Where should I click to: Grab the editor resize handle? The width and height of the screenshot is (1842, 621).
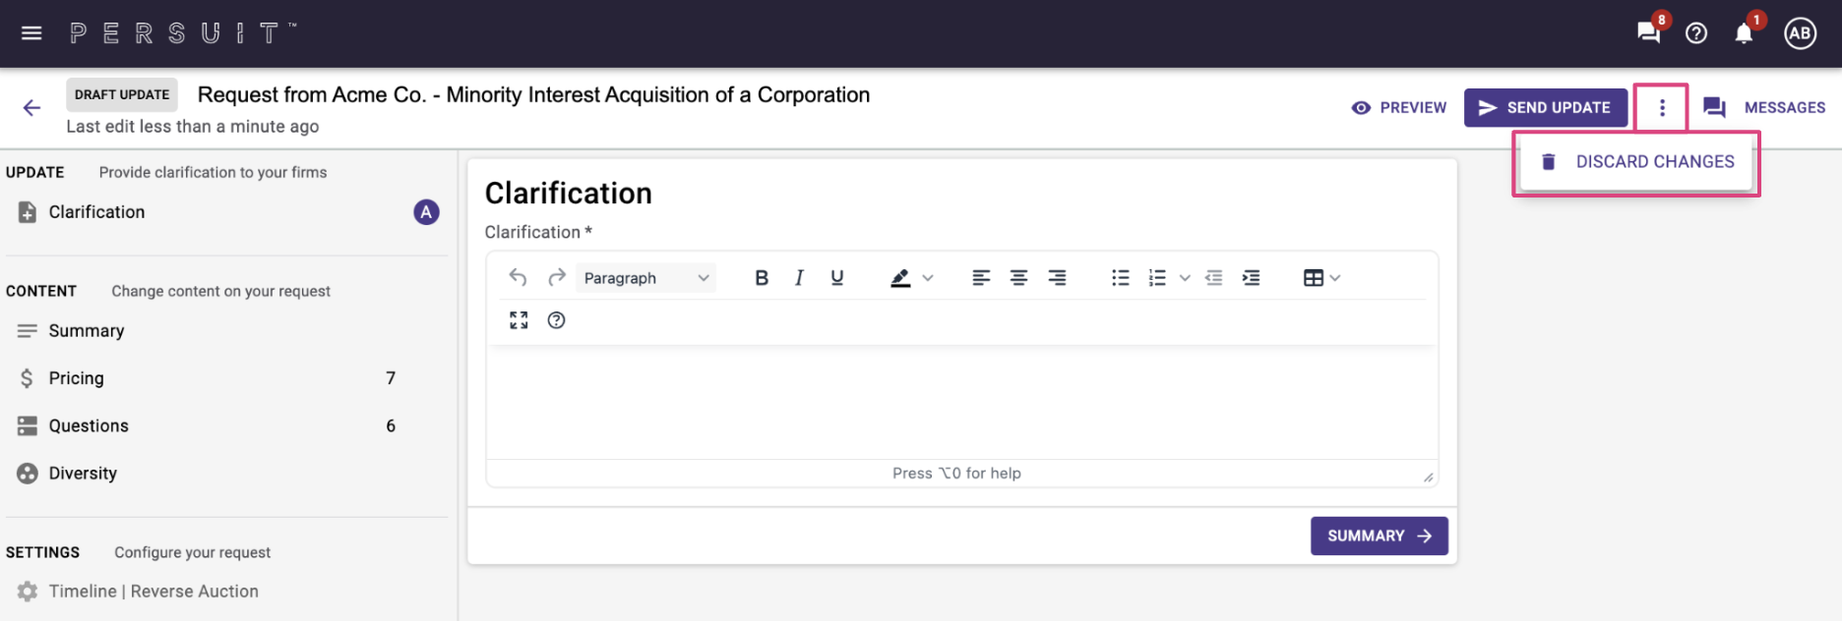[1428, 477]
